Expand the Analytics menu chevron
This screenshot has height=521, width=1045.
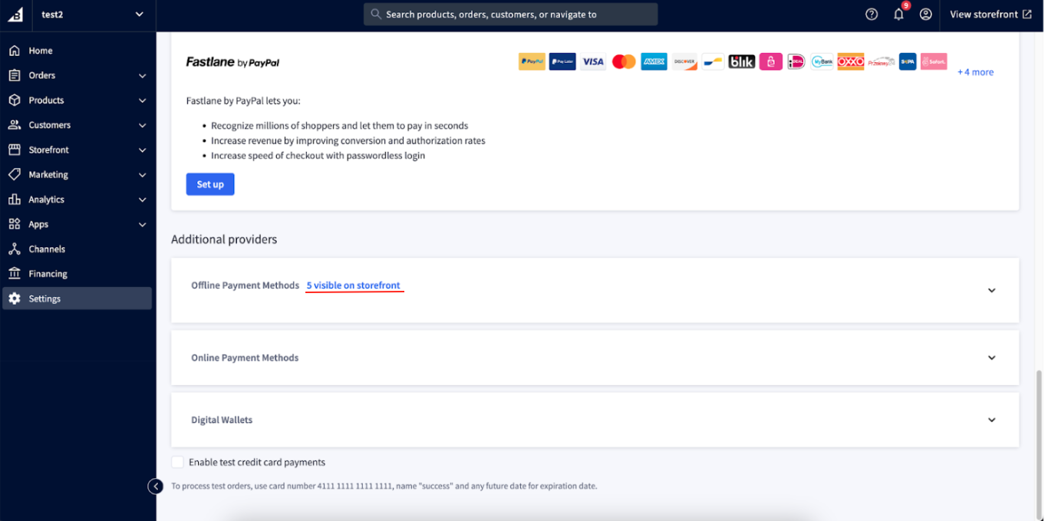pyautogui.click(x=142, y=199)
